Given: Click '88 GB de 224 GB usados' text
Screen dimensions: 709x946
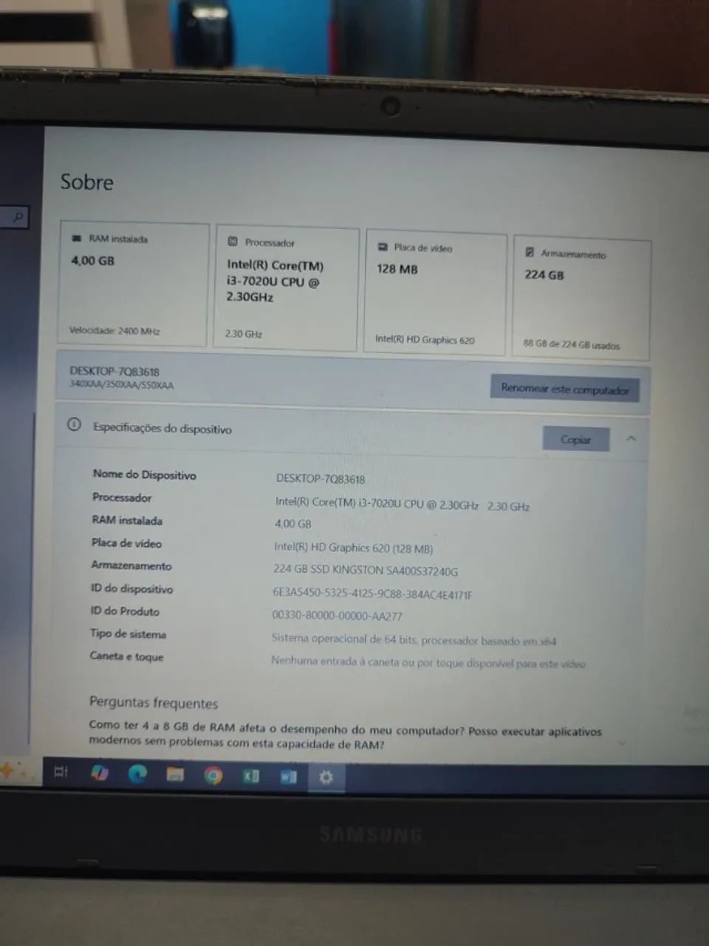Looking at the screenshot, I should click(x=572, y=344).
